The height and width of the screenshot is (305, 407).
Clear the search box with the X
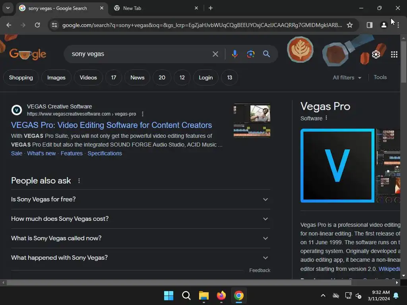pos(215,54)
